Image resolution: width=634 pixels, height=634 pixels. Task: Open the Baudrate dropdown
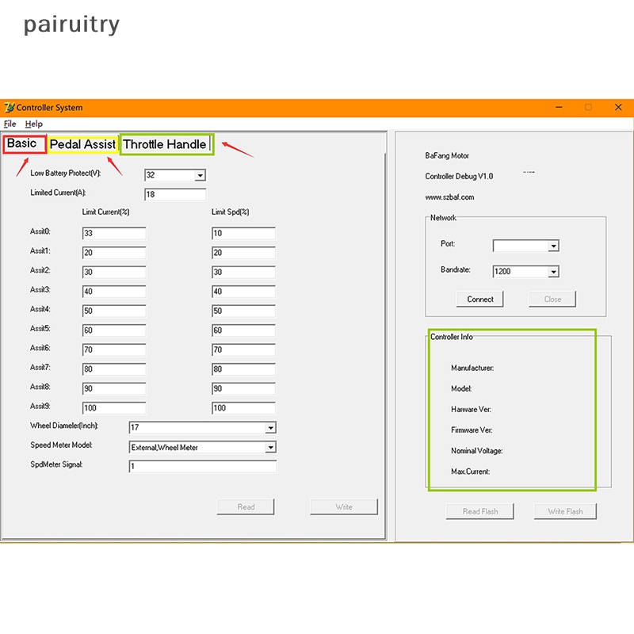(553, 272)
